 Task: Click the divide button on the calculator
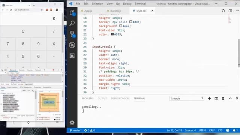coord(54,31)
